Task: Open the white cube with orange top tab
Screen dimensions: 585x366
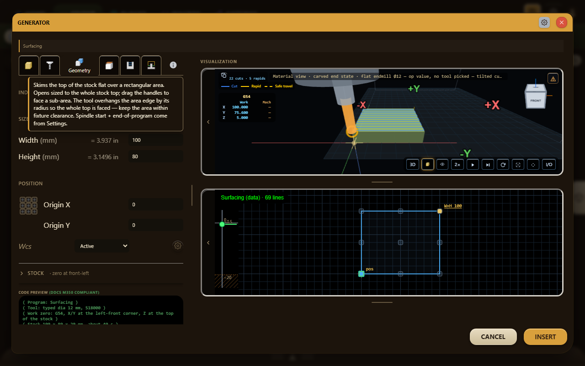Action: [x=109, y=65]
